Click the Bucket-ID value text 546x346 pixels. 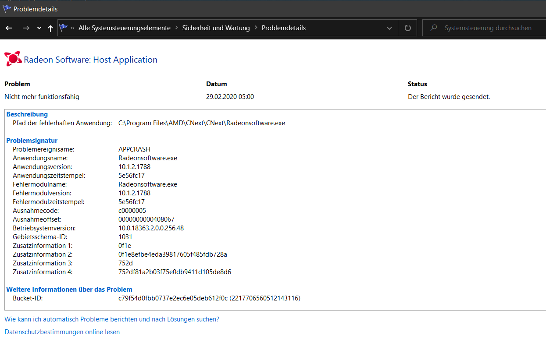[209, 298]
